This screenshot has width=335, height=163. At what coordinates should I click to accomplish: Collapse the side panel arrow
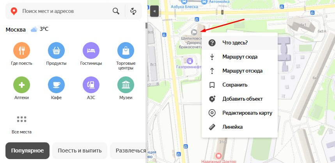click(154, 11)
